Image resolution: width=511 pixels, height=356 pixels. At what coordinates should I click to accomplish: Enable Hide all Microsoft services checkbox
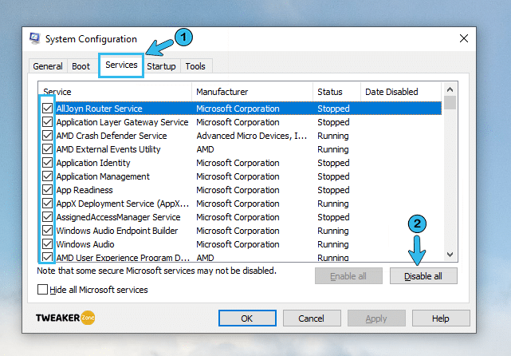(x=42, y=290)
